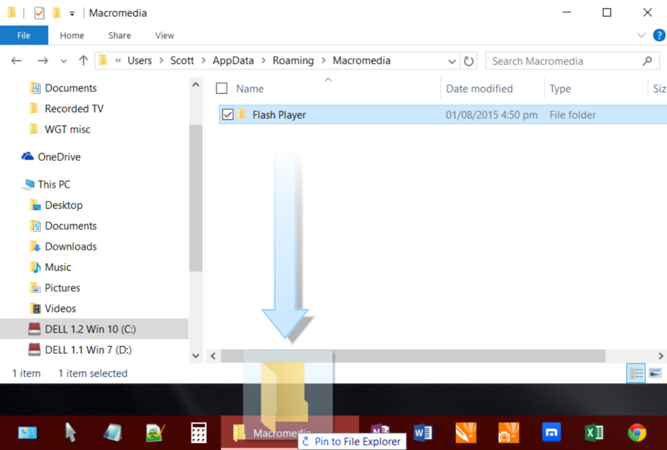Click horizontal scrollbar left arrow
The image size is (667, 450).
tap(214, 356)
